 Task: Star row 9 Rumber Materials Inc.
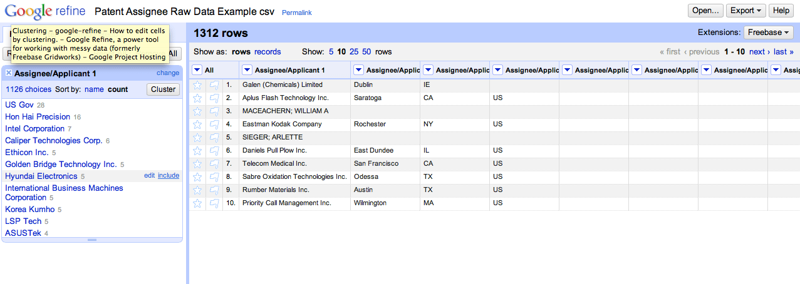[x=197, y=190]
